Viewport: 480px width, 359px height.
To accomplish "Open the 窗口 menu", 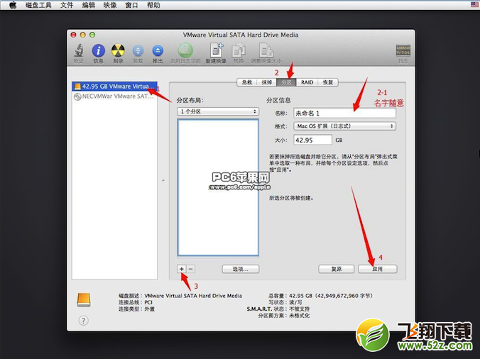I will coord(131,5).
